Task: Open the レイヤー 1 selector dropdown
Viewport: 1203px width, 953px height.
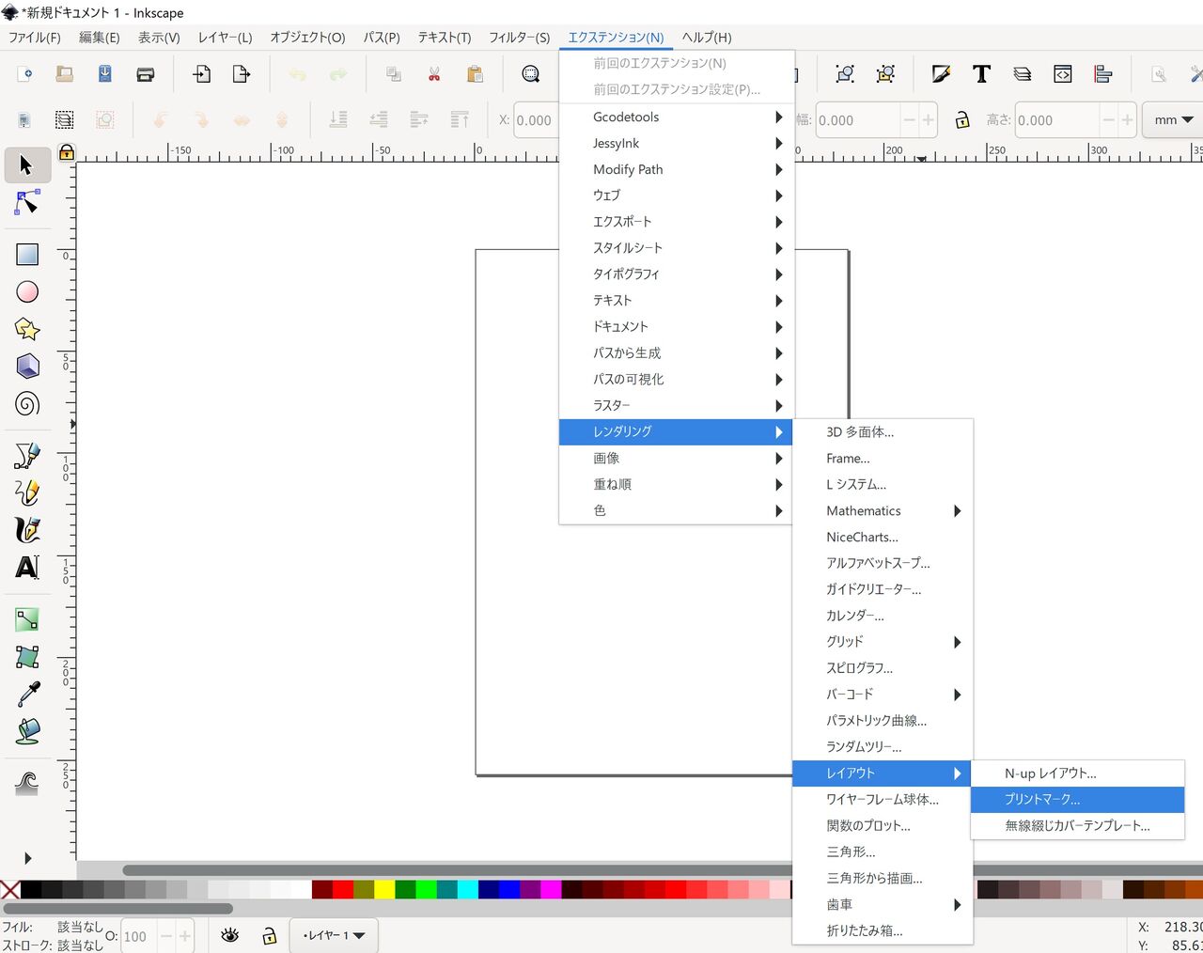Action: click(334, 935)
